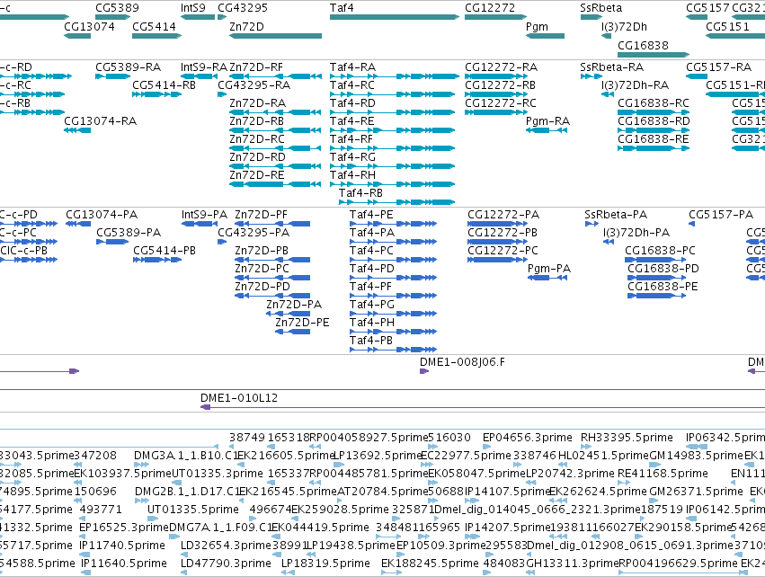The height and width of the screenshot is (577, 765).
Task: Select transcript CG5389-RA
Action: click(129, 67)
